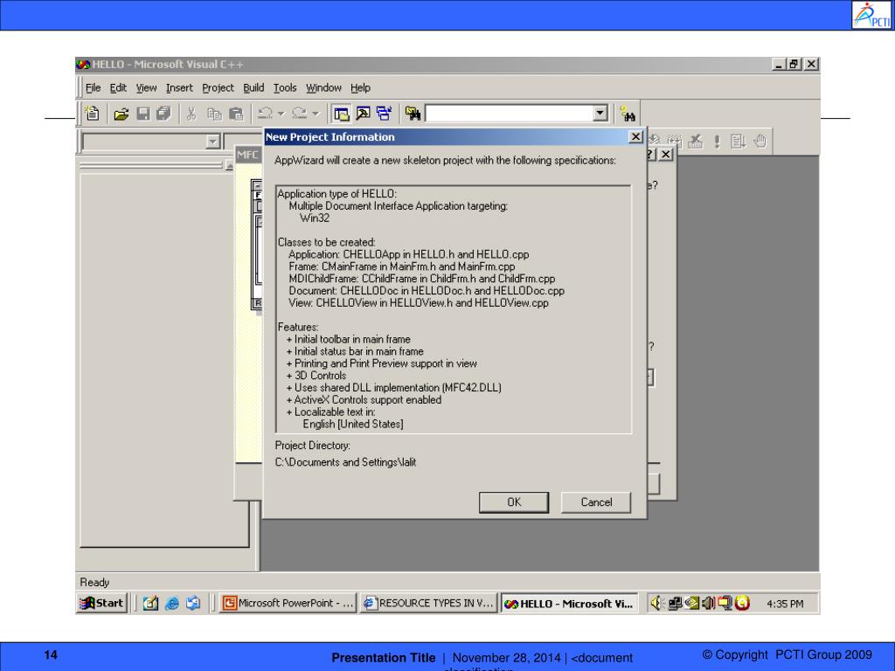895x671 pixels.
Task: Open the class combo box dropdown on second toolbar
Action: pyautogui.click(x=213, y=141)
